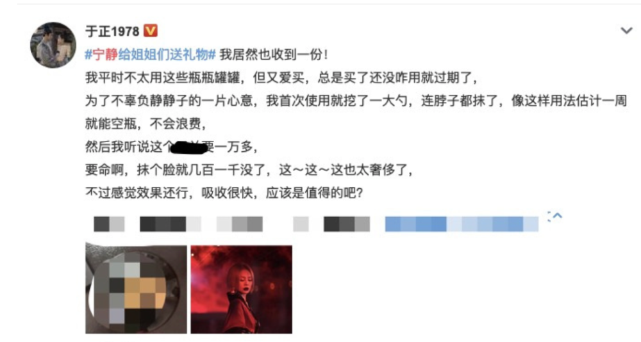Click the orange V verified badge
This screenshot has height=342, width=641.
point(151,31)
